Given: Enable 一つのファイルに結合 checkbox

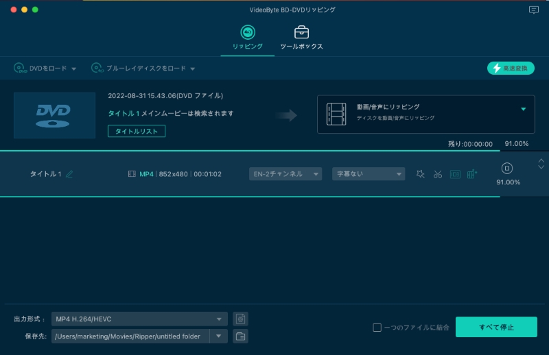Looking at the screenshot, I should coord(377,328).
